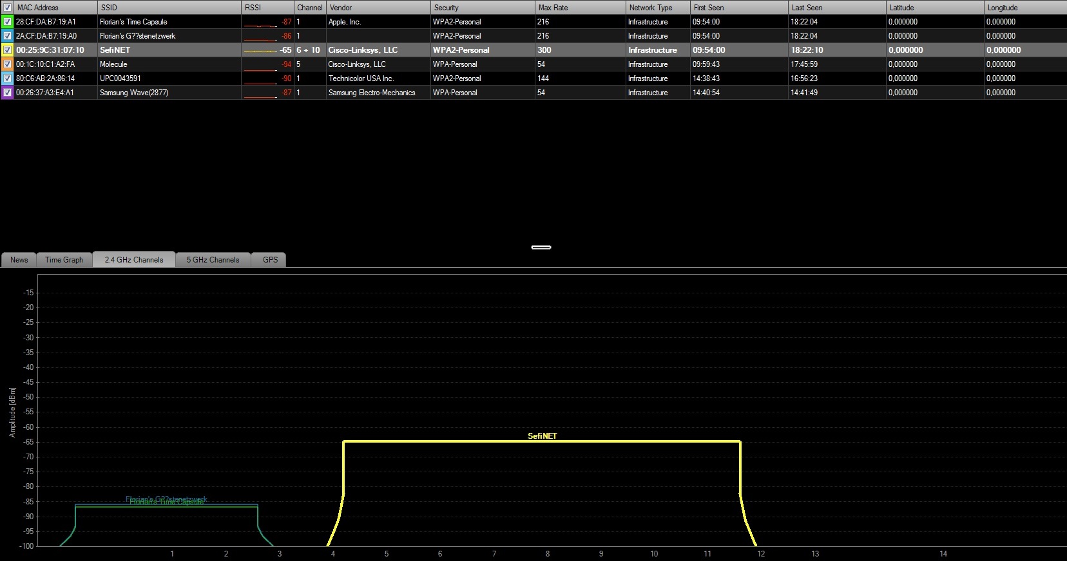Uncheck the Samsung Wave(2877) network checkbox
This screenshot has width=1067, height=561.
[7, 93]
